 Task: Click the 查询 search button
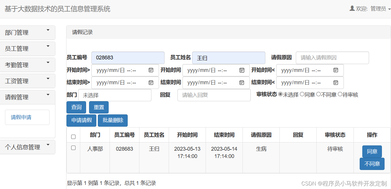tap(76, 107)
